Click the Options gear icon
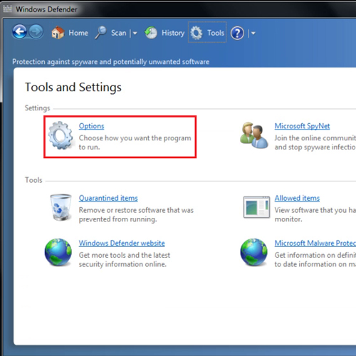 (61, 135)
